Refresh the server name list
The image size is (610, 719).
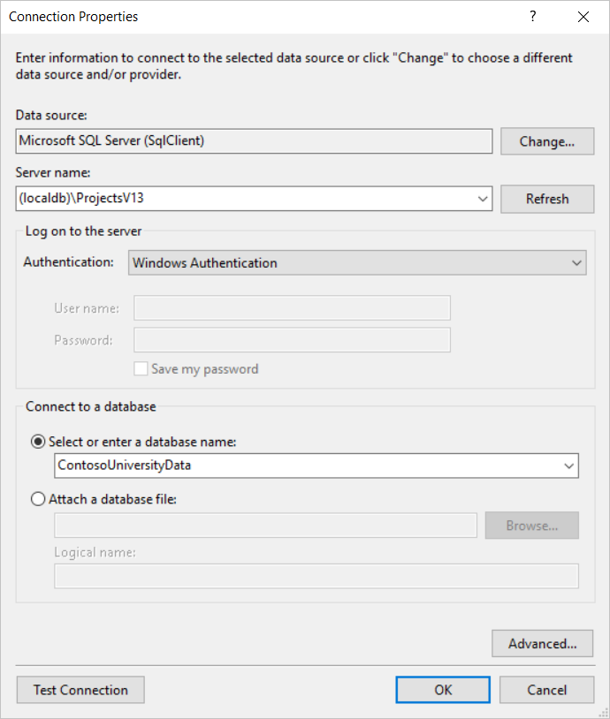click(x=547, y=199)
